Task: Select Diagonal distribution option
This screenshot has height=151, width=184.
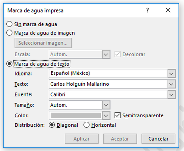Action: pyautogui.click(x=52, y=125)
